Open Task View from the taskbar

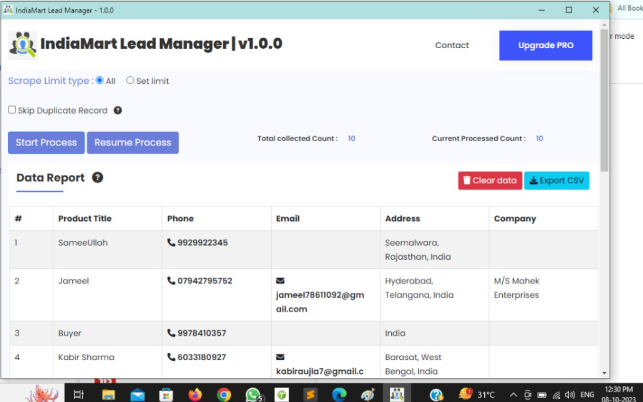pos(78,394)
